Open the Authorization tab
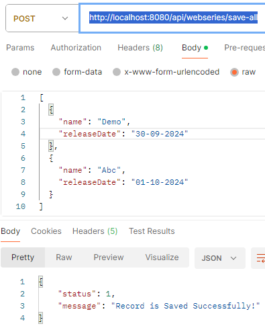This screenshot has height=326, width=265. tap(76, 48)
